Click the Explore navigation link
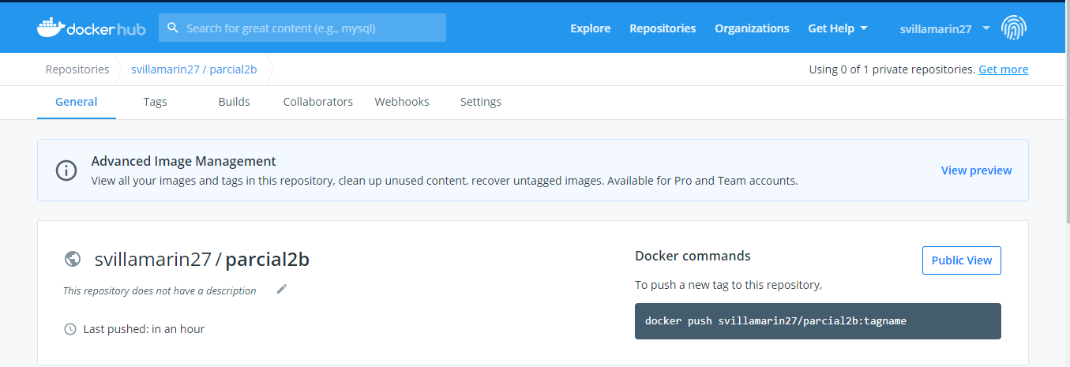This screenshot has width=1070, height=367. (x=590, y=28)
